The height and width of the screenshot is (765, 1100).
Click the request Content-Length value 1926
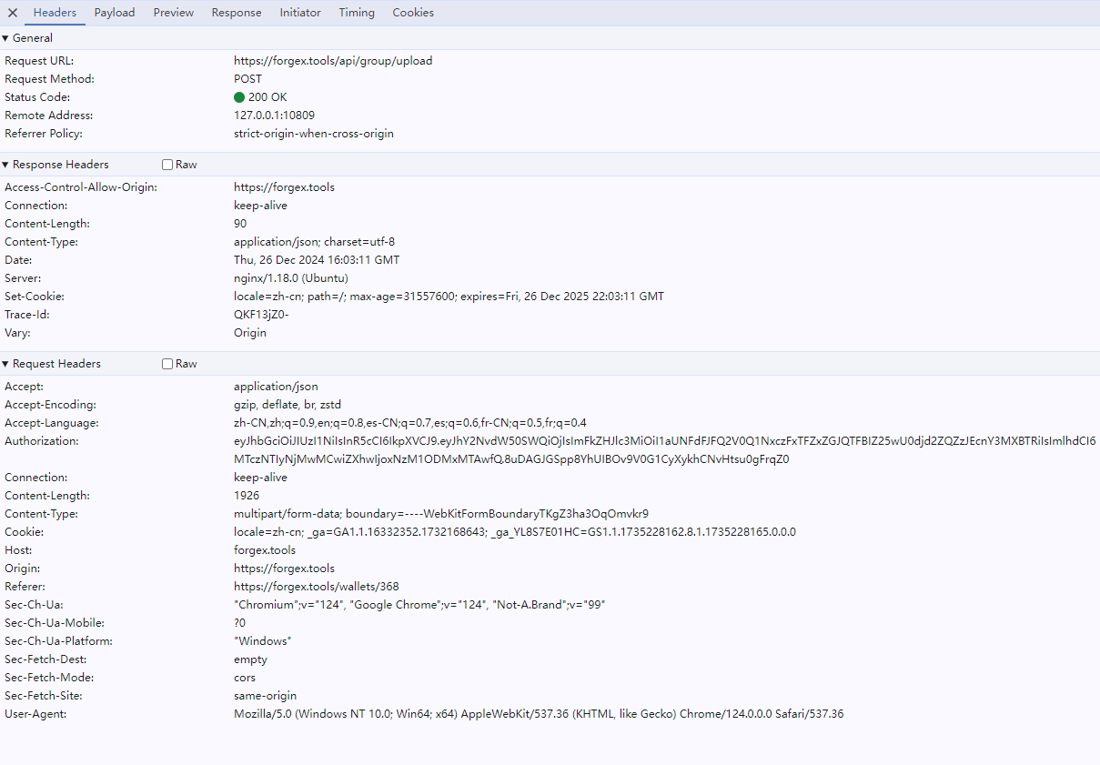[x=247, y=496]
